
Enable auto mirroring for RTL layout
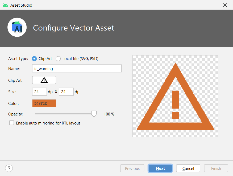(x=12, y=123)
